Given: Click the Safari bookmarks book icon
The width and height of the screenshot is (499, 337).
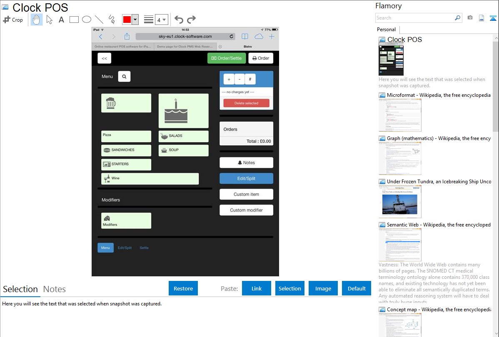Looking at the screenshot, I should click(x=245, y=37).
